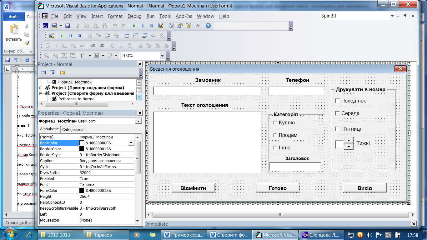Open the Tools menu

pyautogui.click(x=165, y=16)
